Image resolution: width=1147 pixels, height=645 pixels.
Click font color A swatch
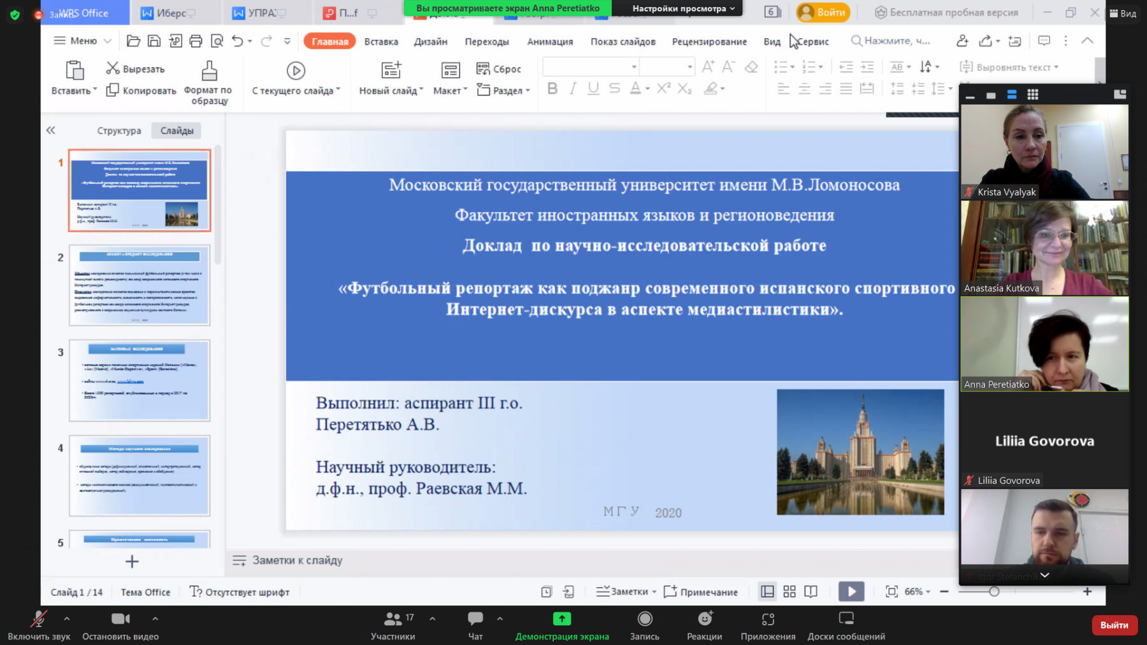(635, 89)
